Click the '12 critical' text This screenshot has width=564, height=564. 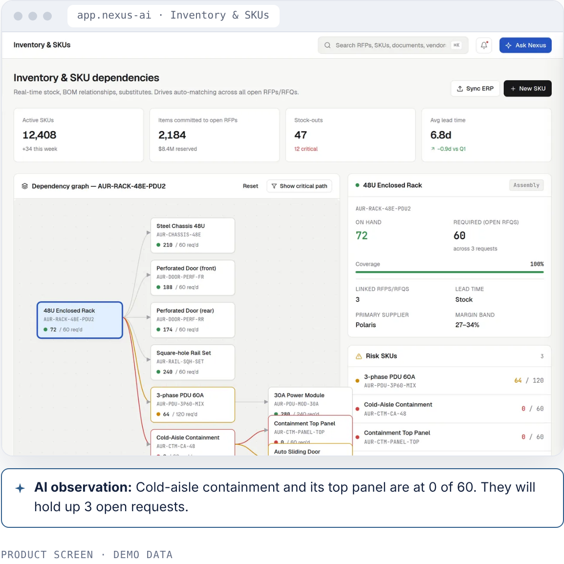306,149
